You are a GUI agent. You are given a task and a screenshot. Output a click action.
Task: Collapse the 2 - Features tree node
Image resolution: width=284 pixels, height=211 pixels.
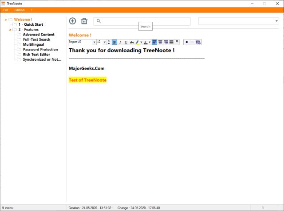click(10, 30)
